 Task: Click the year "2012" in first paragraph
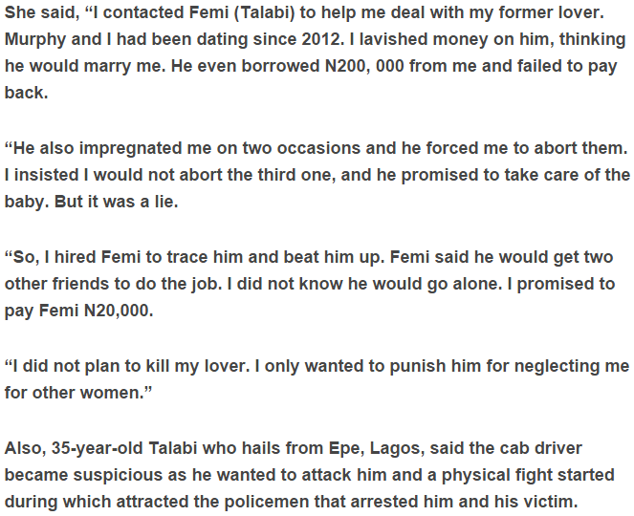321,39
